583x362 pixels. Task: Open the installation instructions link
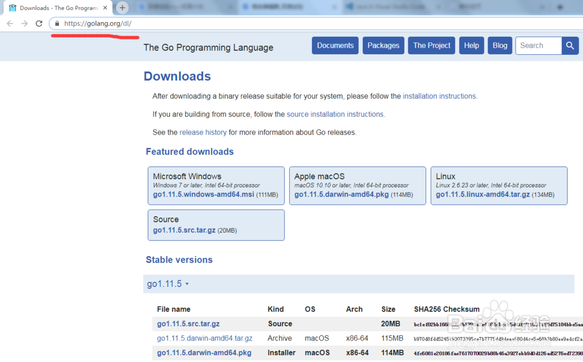pyautogui.click(x=439, y=96)
